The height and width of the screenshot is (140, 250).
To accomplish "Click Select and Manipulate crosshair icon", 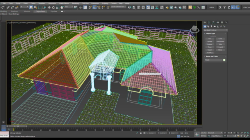I will [81, 7].
